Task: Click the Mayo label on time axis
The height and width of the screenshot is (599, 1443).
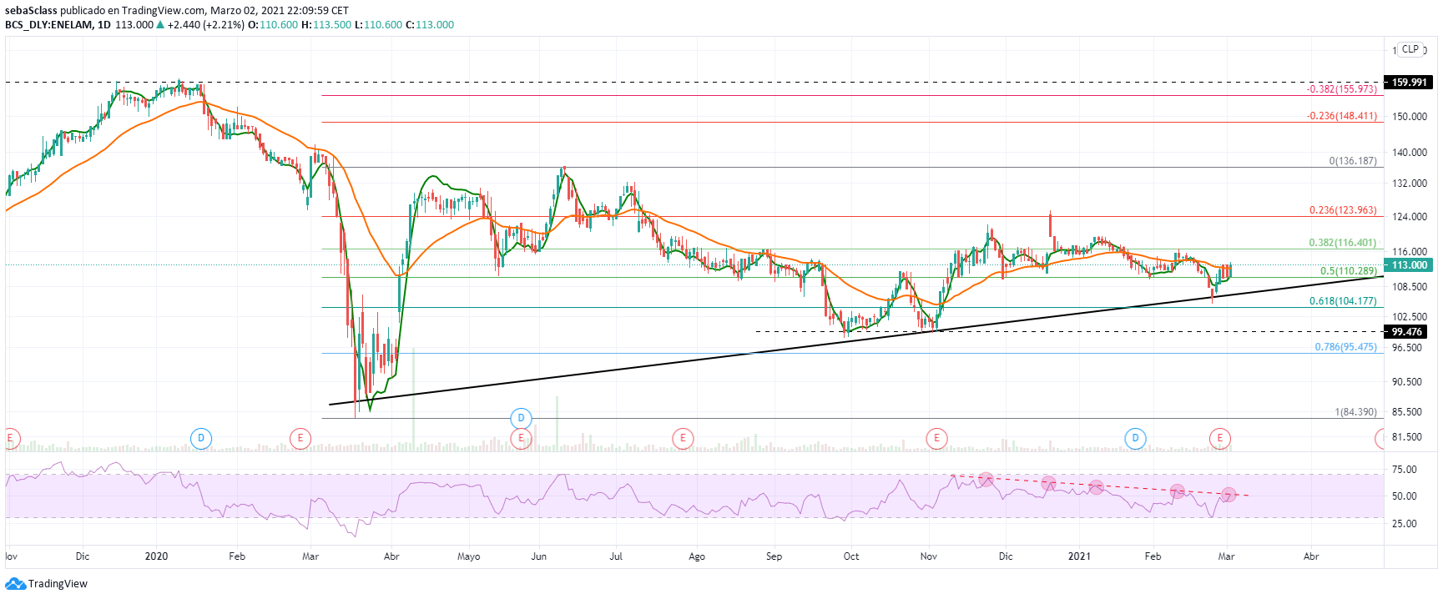Action: [469, 556]
